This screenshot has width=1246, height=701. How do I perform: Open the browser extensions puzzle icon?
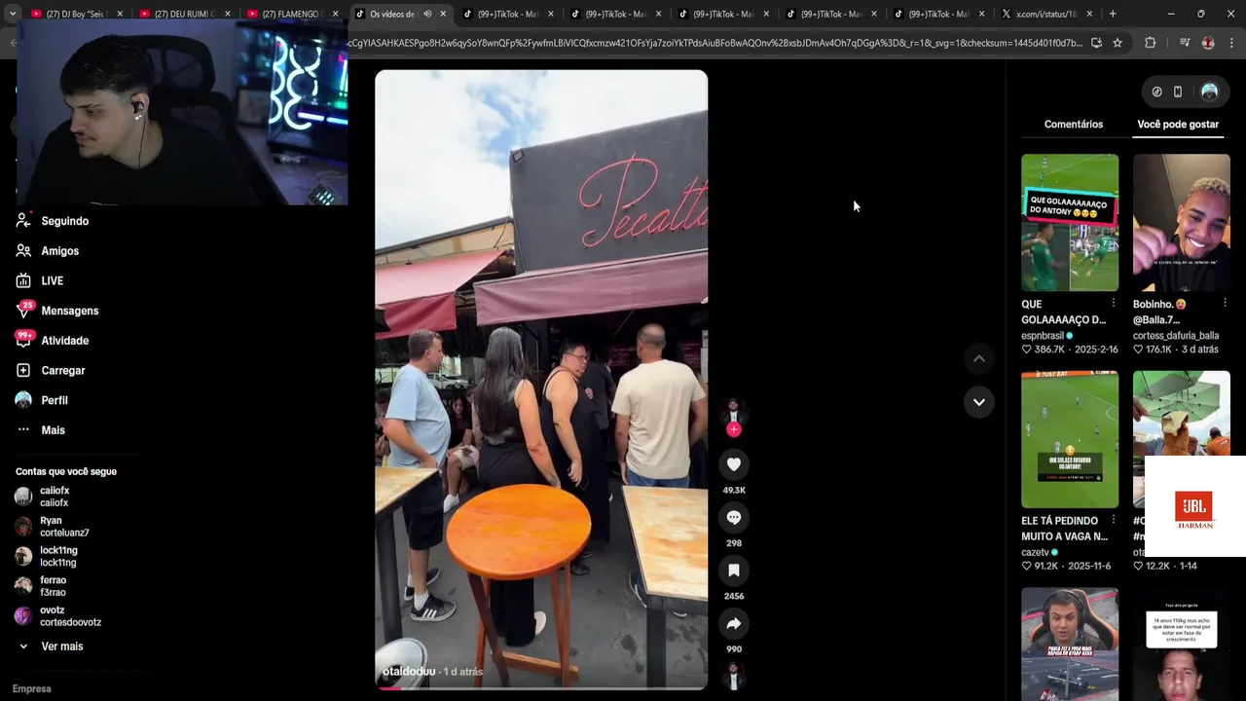(x=1151, y=43)
